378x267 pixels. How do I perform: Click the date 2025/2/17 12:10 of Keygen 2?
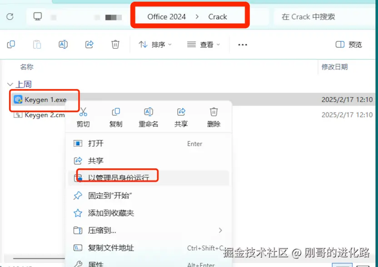(347, 115)
